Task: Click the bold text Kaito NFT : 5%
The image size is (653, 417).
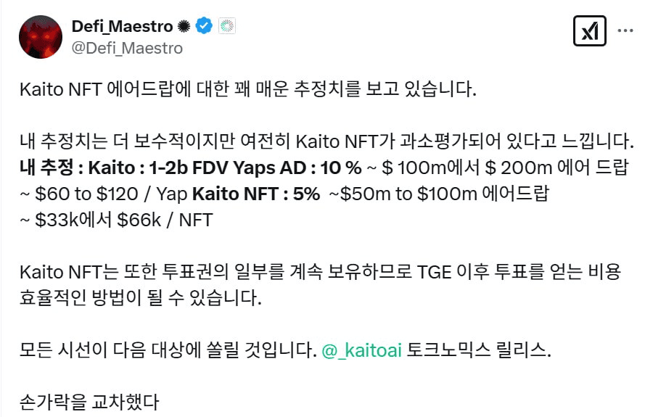Action: [x=256, y=194]
